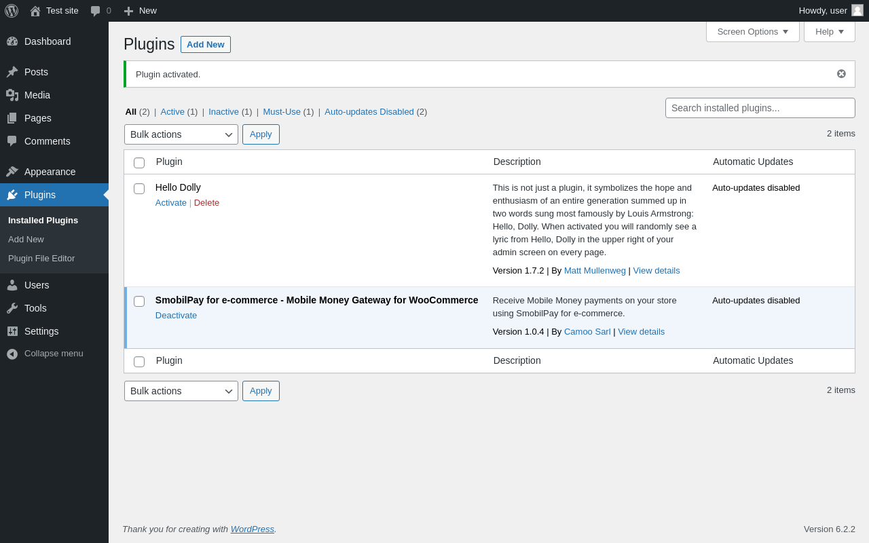Click the Tools wrench icon

point(12,308)
